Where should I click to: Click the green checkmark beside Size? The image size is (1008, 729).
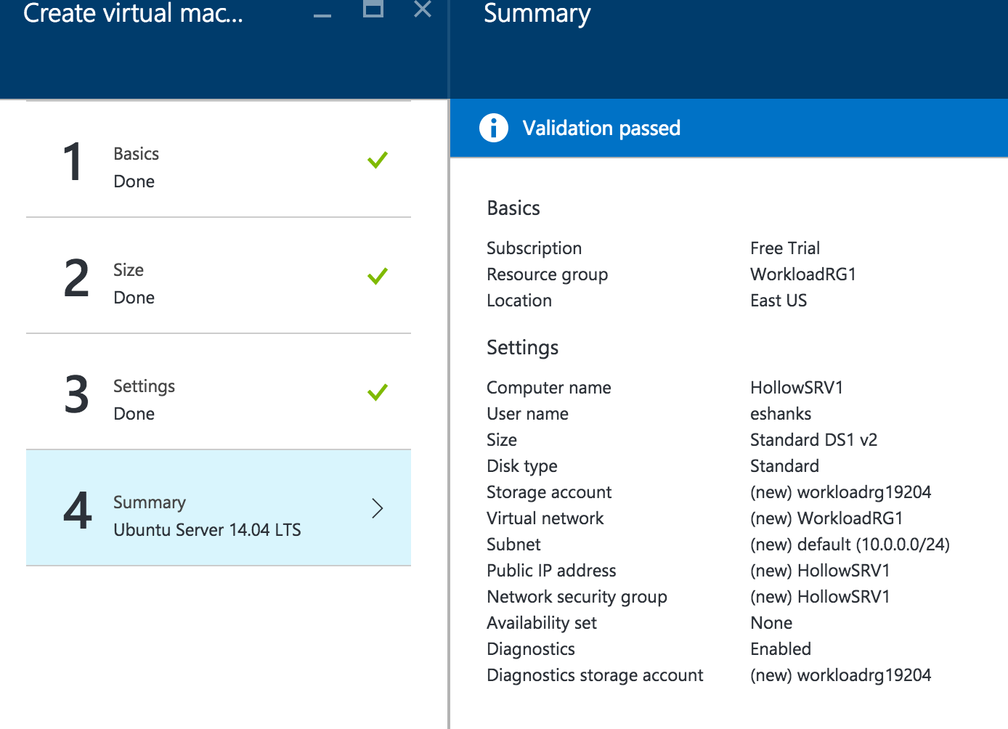click(x=378, y=276)
